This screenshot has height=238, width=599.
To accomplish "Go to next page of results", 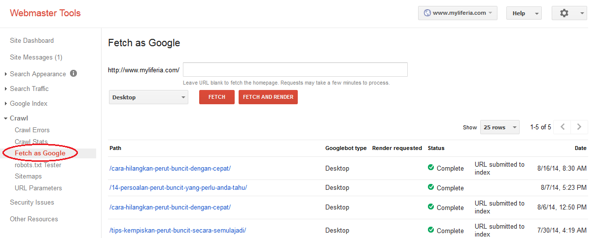I will coord(579,127).
